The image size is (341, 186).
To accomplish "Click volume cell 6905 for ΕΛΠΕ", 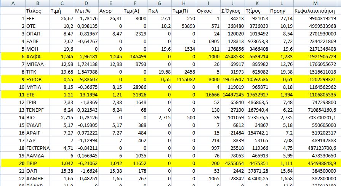I will [208, 41].
